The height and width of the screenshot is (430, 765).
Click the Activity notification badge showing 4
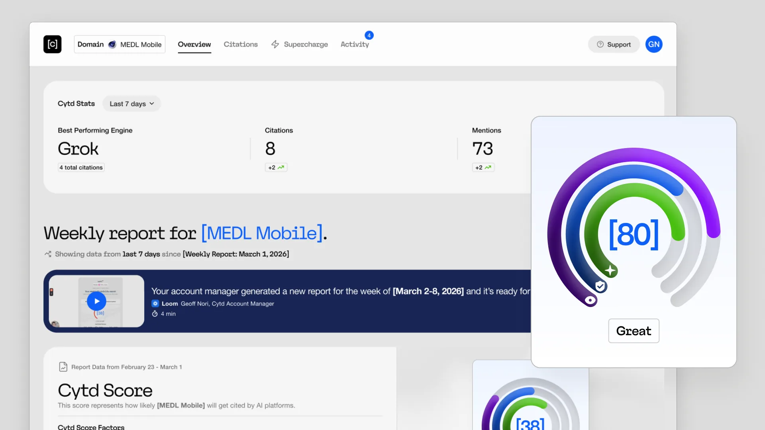click(369, 35)
